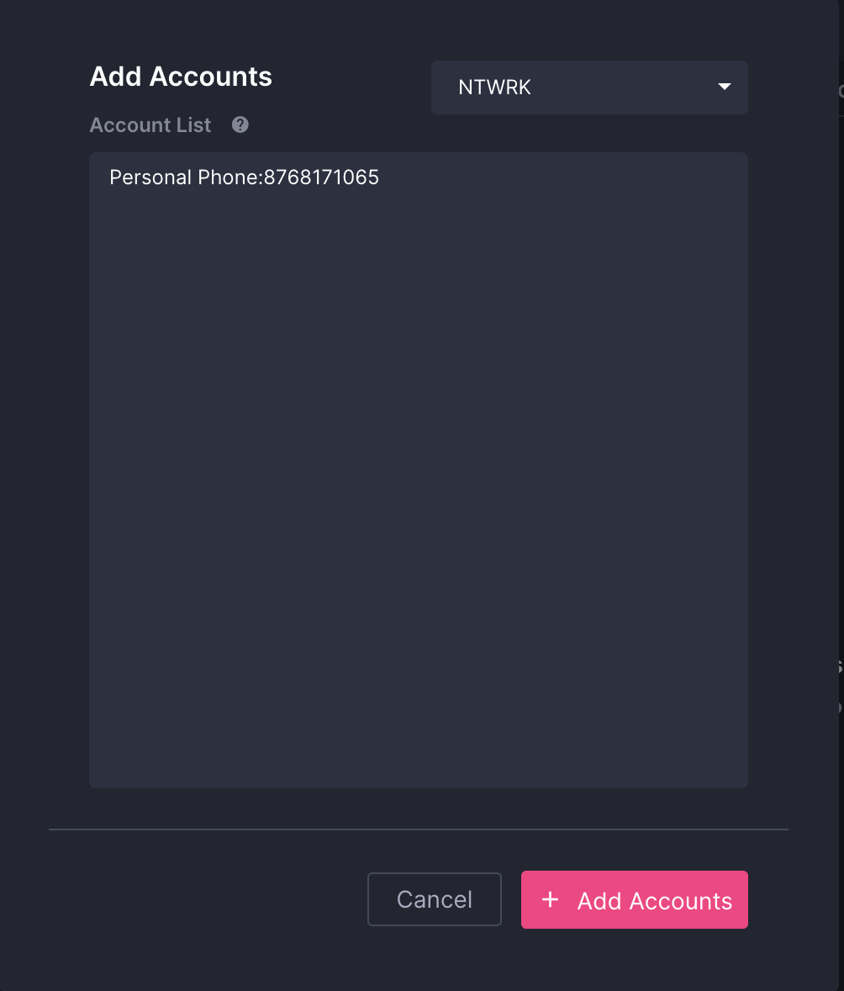
Task: Click the Account List label
Action: (x=150, y=125)
